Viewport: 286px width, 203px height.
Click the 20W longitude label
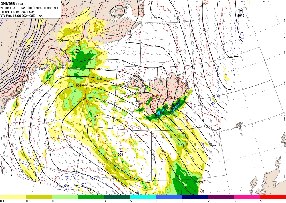[151, 1]
